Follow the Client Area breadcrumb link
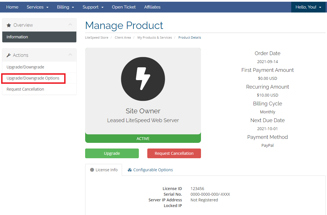The width and height of the screenshot is (327, 215). click(123, 37)
